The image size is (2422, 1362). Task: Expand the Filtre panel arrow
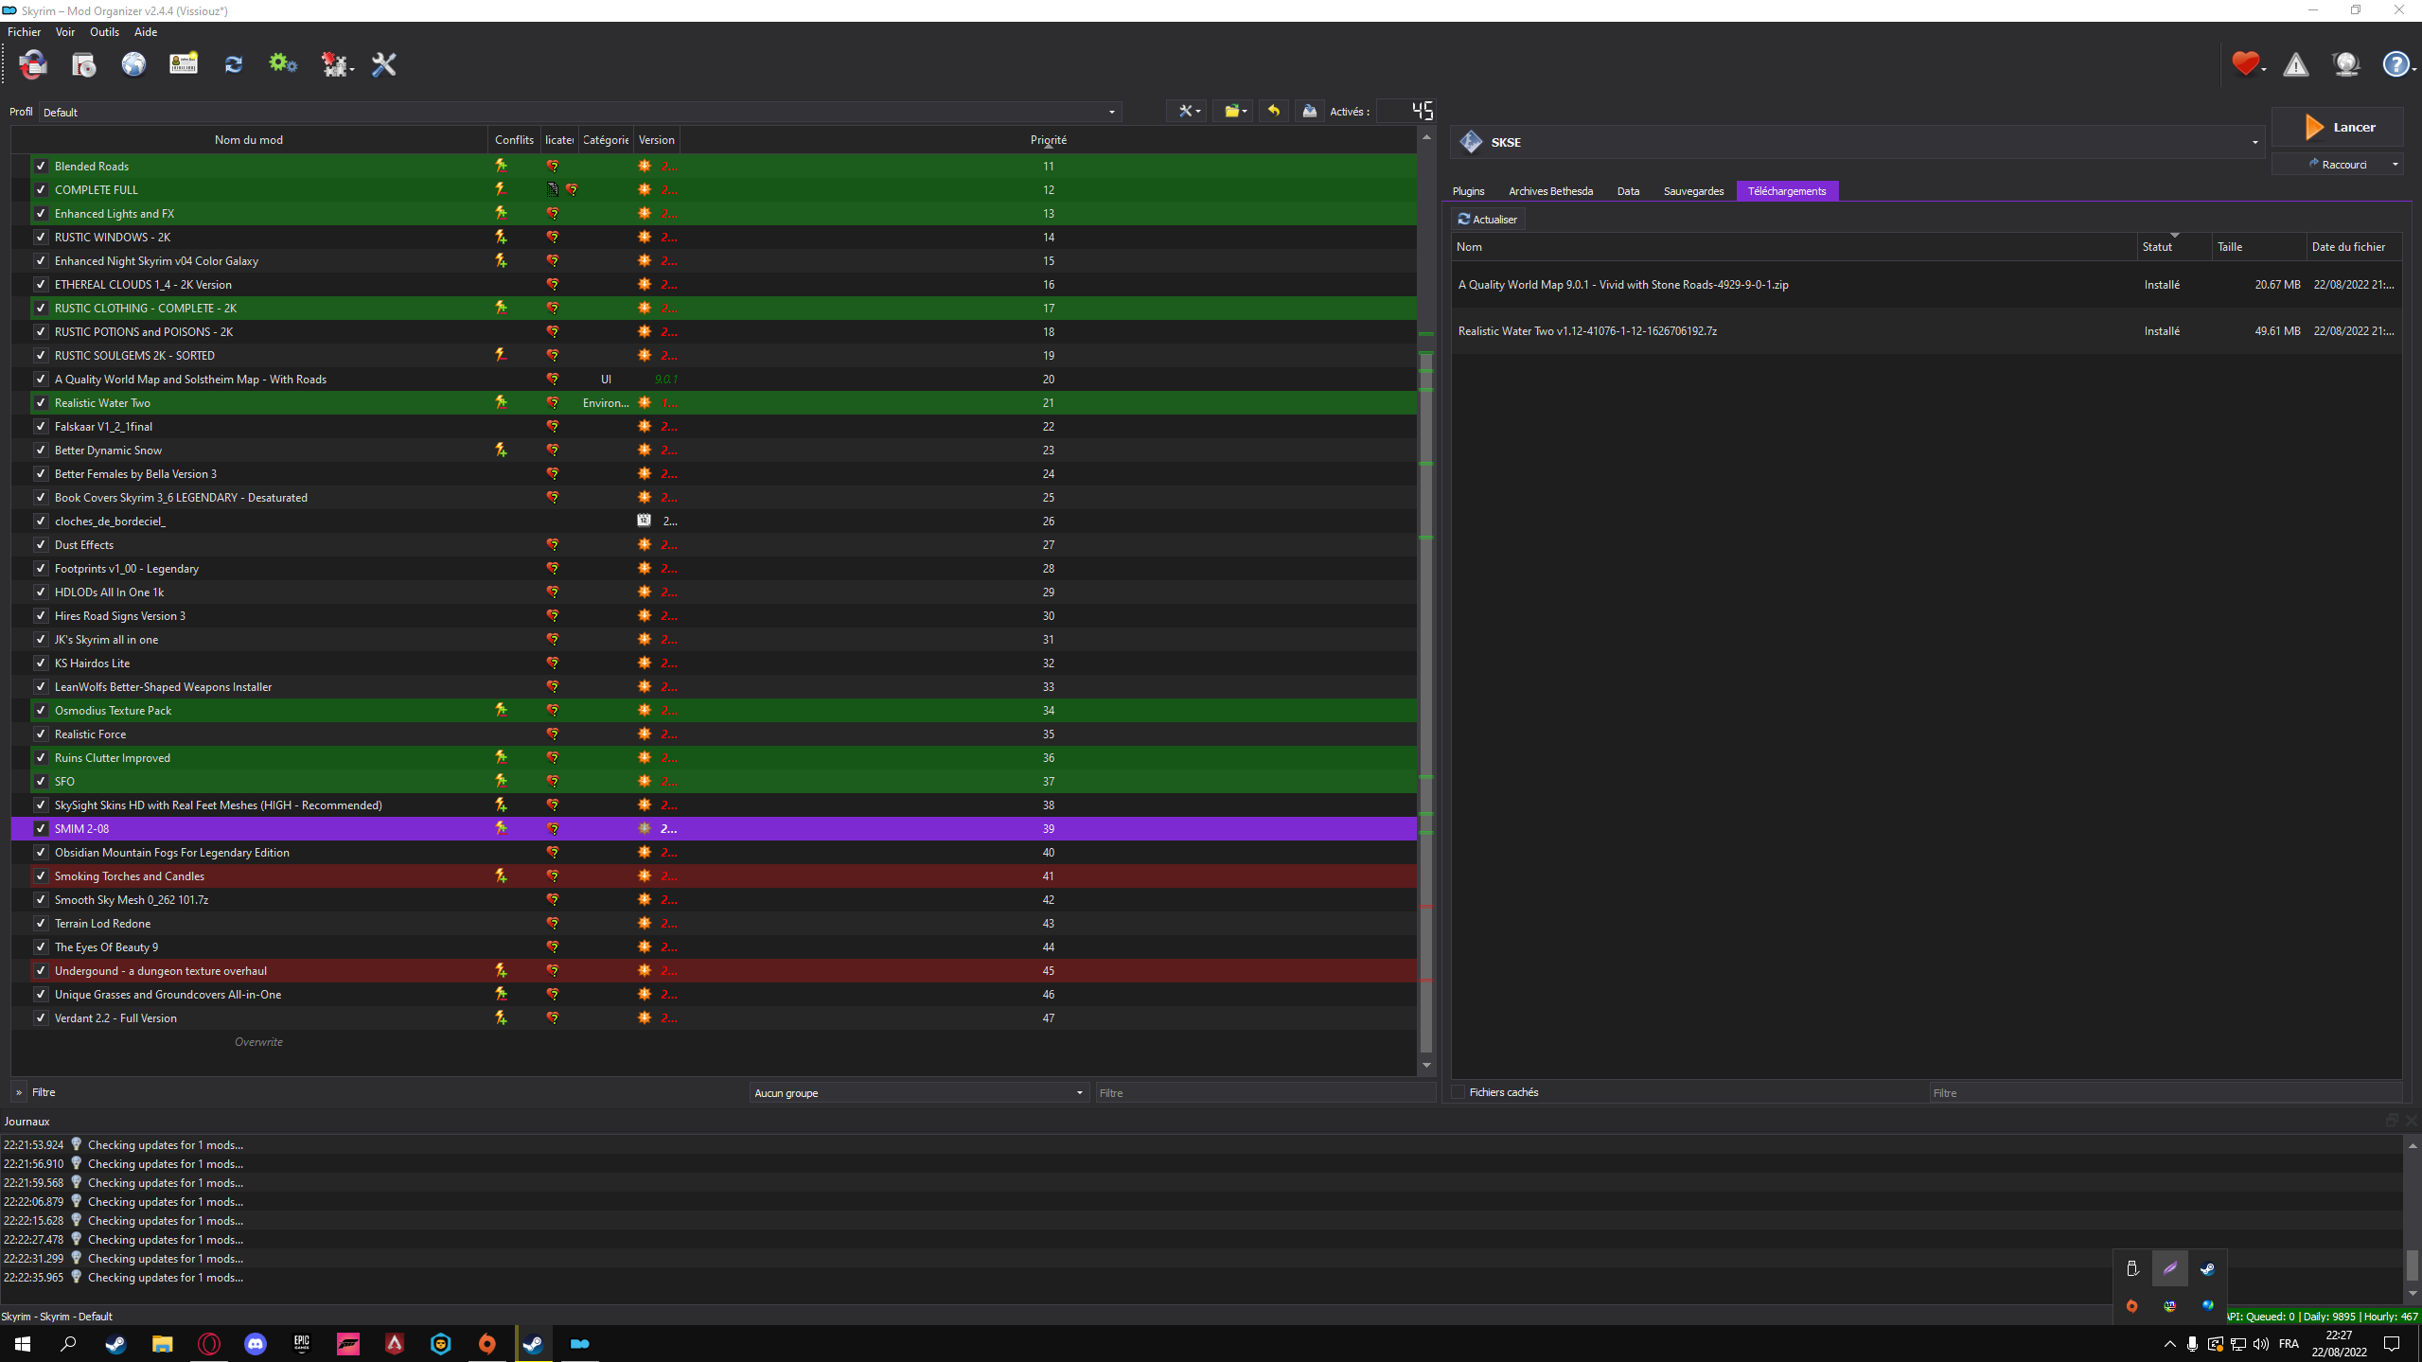pos(19,1092)
